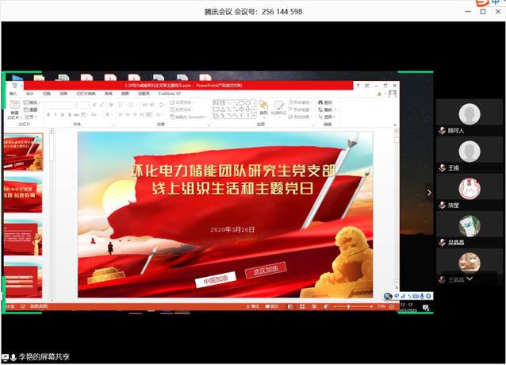506x365 pixels.
Task: Click the 武汉加油 label on slide
Action: click(x=266, y=271)
